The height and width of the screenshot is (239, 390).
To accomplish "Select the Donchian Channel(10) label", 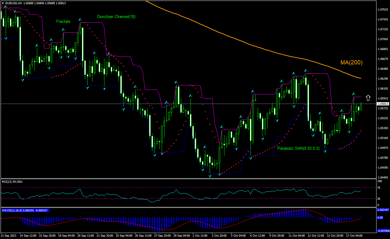I will [116, 17].
